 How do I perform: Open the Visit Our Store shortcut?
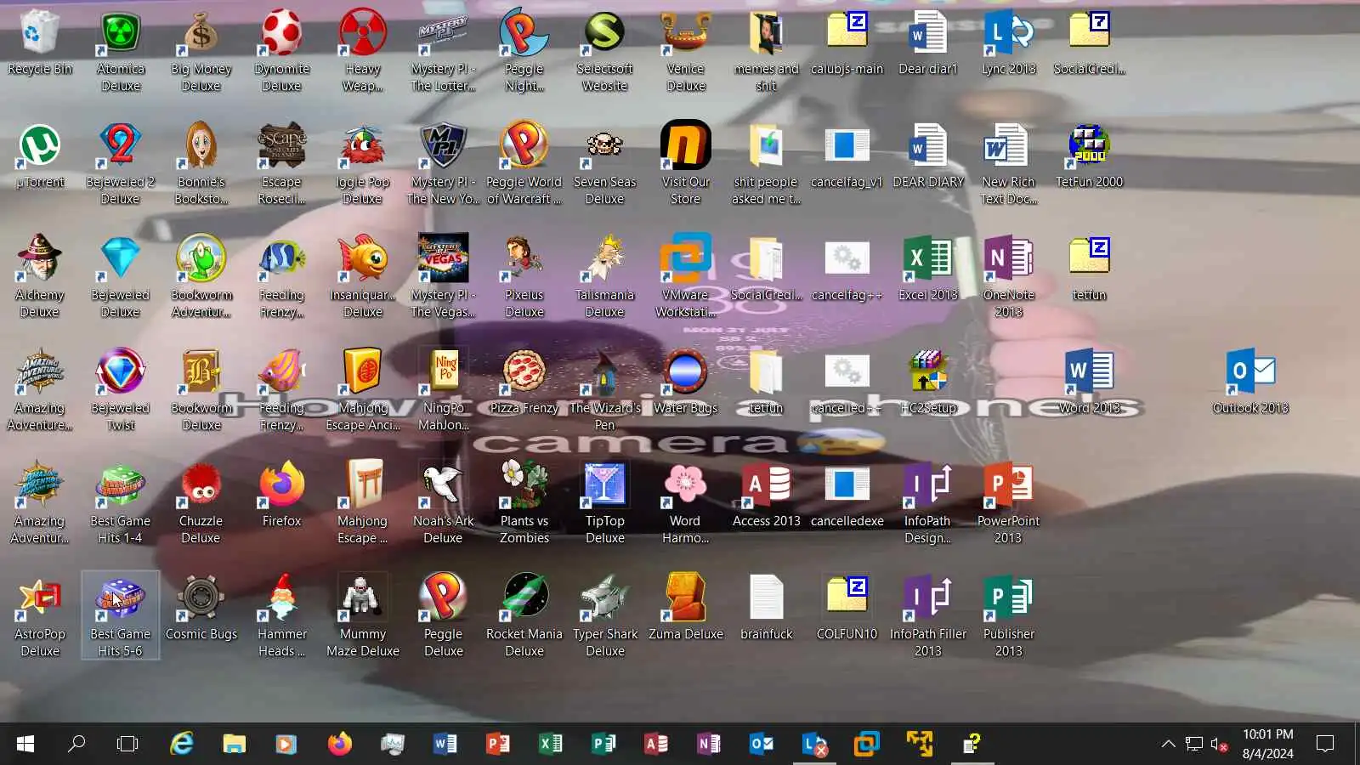pos(686,164)
